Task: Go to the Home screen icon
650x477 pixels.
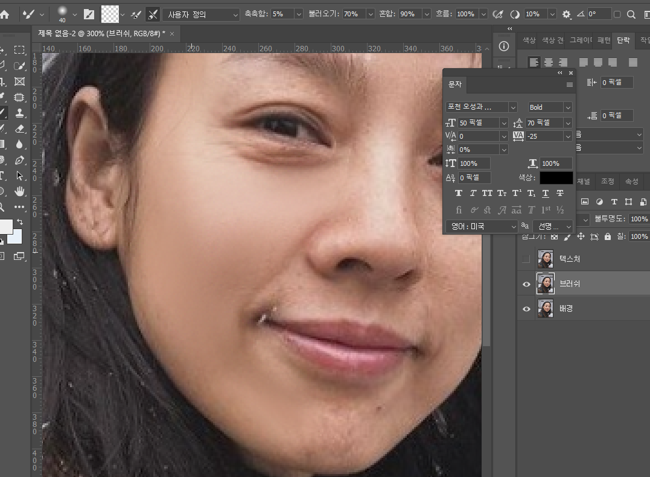Action: click(4, 14)
